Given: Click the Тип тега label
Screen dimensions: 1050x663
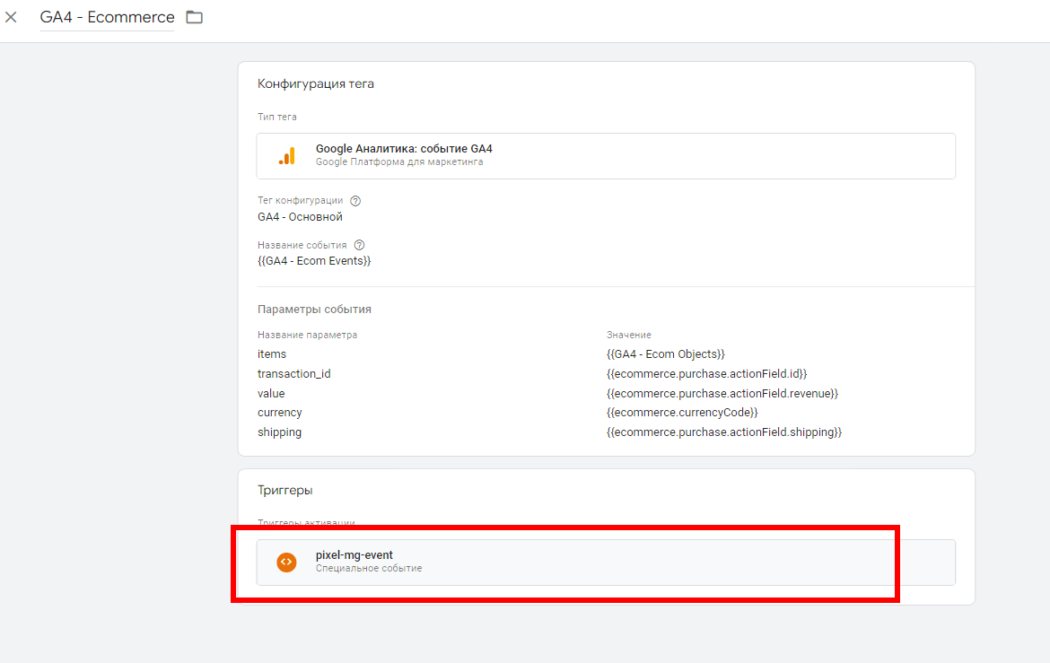Looking at the screenshot, I should [x=277, y=118].
